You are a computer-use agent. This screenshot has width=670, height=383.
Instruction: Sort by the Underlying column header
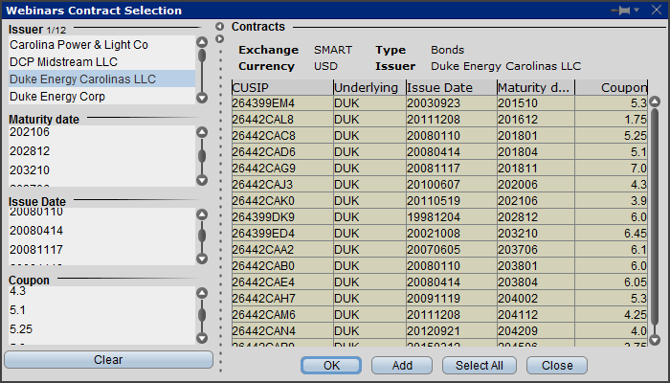(369, 88)
